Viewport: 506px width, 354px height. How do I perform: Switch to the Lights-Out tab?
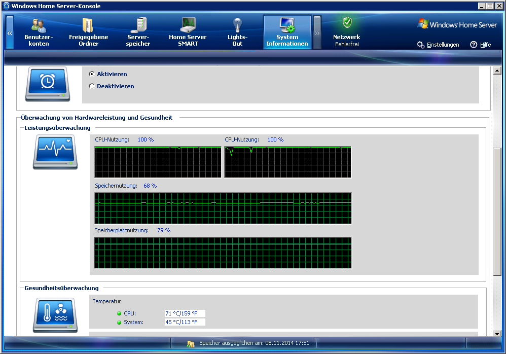(237, 32)
